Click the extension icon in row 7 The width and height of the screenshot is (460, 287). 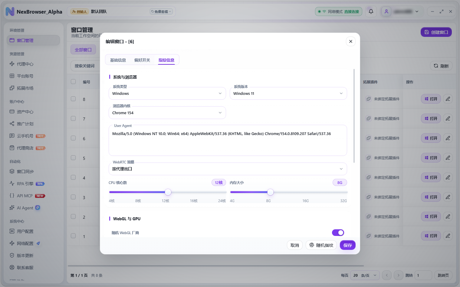[x=368, y=118]
